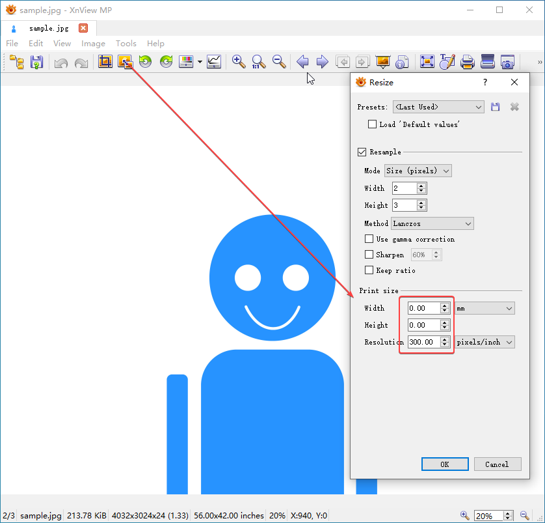Open the Print icon in toolbar
545x523 pixels.
467,62
